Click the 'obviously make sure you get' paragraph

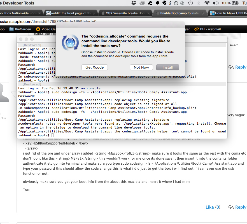(106, 182)
